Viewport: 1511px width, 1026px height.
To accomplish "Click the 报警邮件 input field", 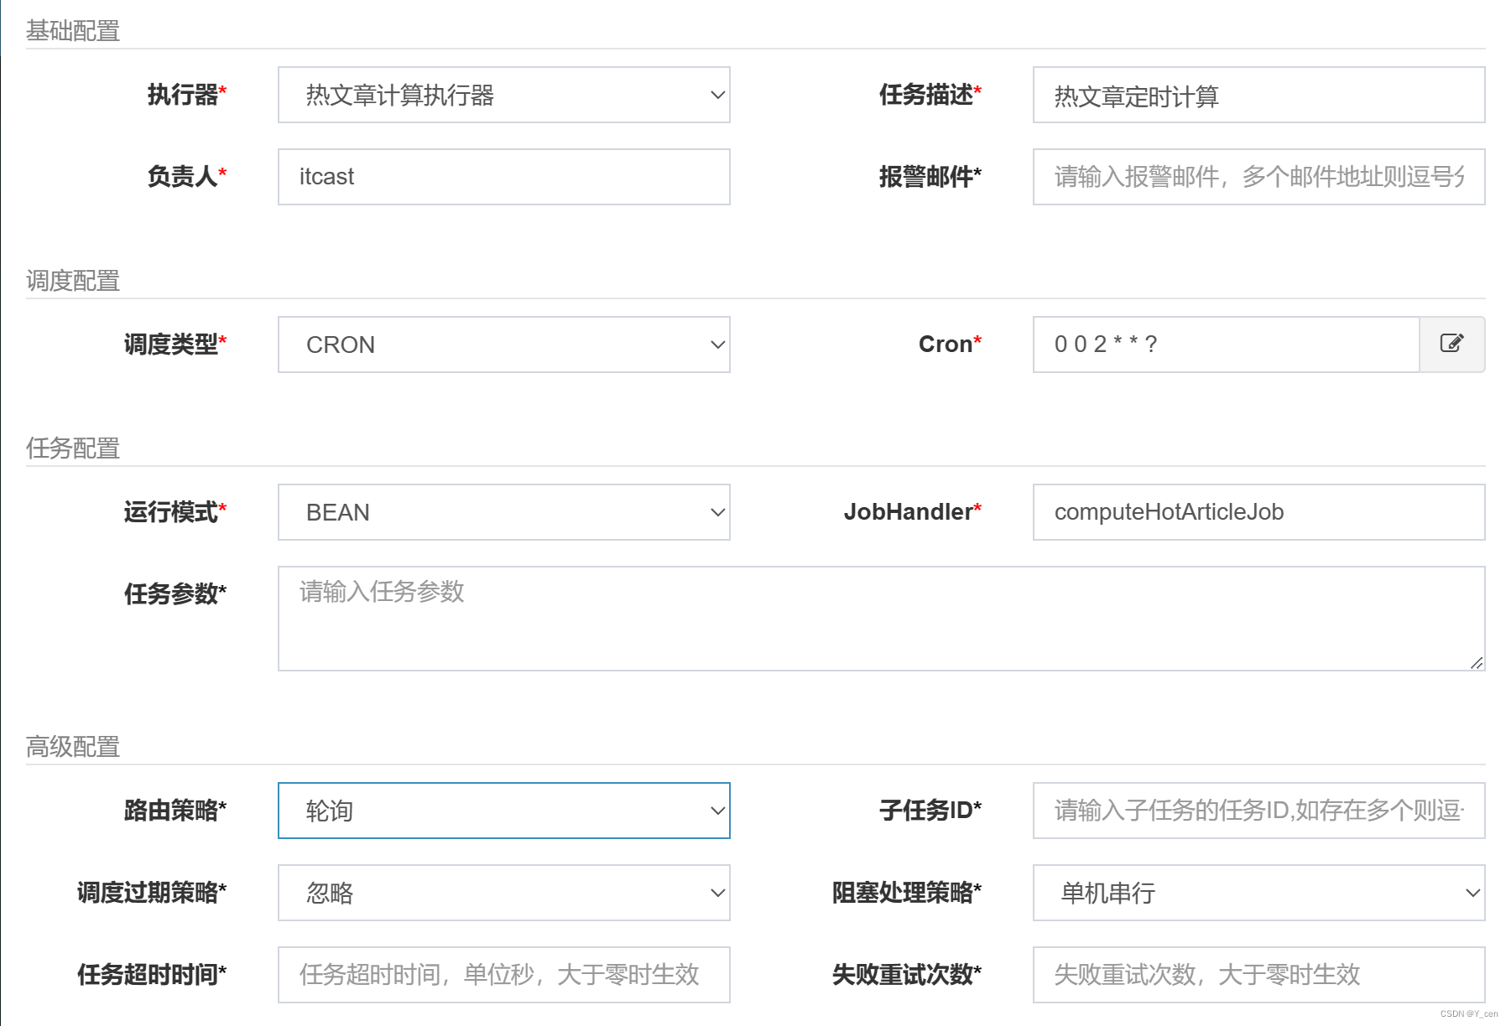I will [x=1259, y=177].
